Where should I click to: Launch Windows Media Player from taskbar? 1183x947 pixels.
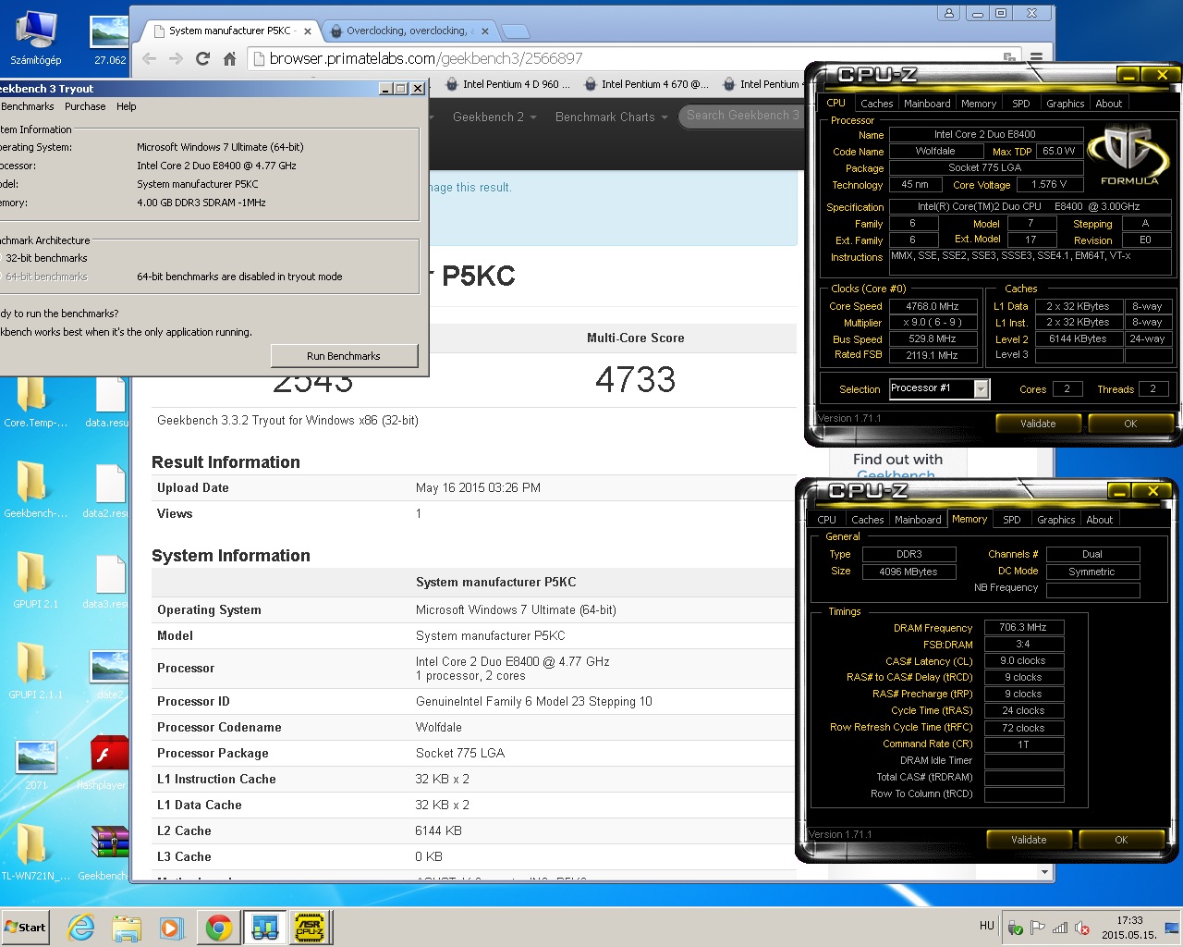pyautogui.click(x=172, y=927)
